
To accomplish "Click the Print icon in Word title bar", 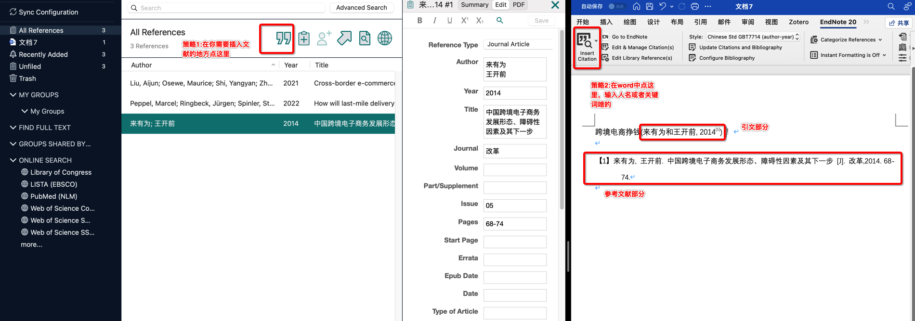I will (695, 6).
